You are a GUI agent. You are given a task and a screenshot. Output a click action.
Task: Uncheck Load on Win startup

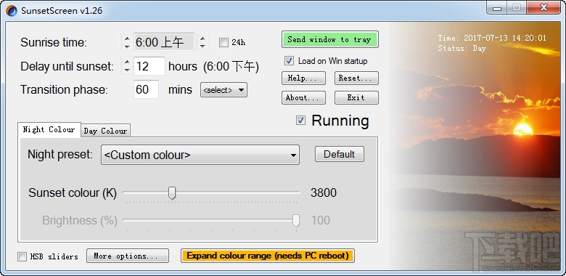pyautogui.click(x=289, y=61)
